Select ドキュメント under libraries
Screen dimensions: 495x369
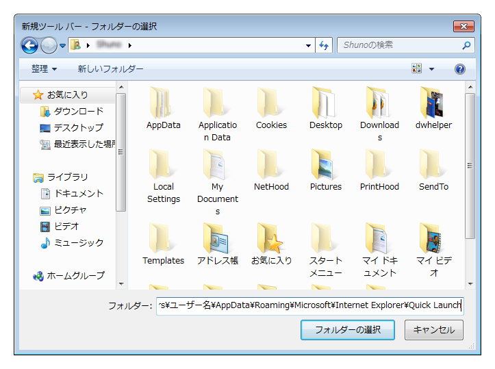point(78,193)
